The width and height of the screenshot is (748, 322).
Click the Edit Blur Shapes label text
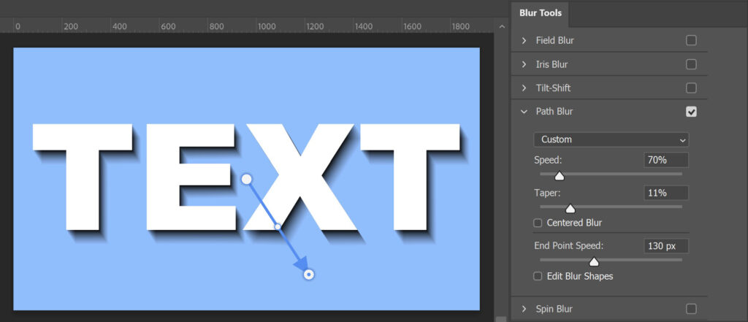pyautogui.click(x=579, y=276)
